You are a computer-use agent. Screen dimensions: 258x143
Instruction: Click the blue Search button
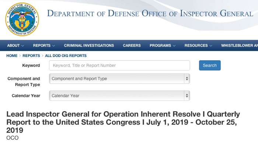(x=210, y=65)
